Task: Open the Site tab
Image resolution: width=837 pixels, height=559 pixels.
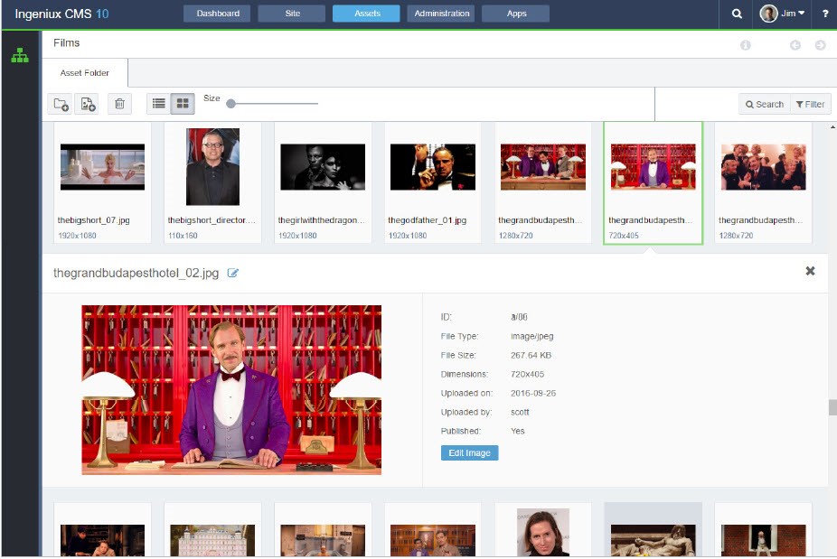Action: [x=292, y=14]
